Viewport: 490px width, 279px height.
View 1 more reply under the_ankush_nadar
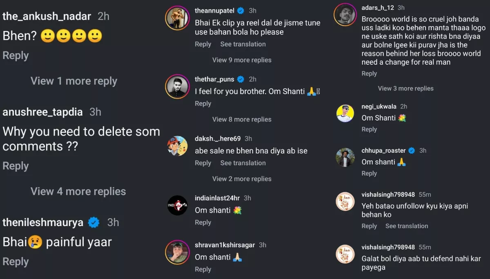tap(73, 81)
